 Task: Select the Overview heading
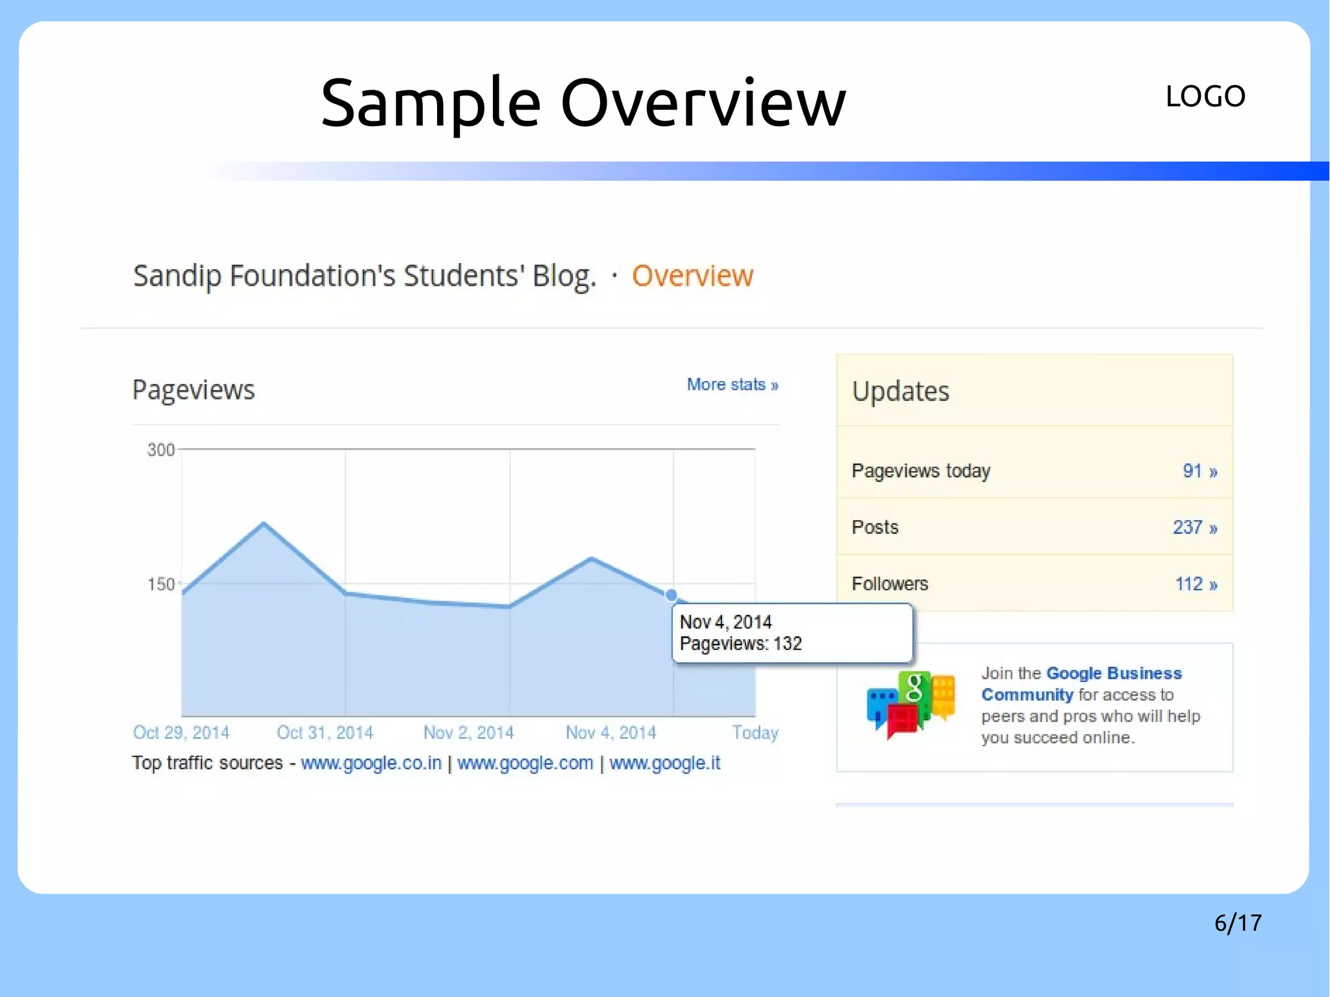tap(692, 275)
